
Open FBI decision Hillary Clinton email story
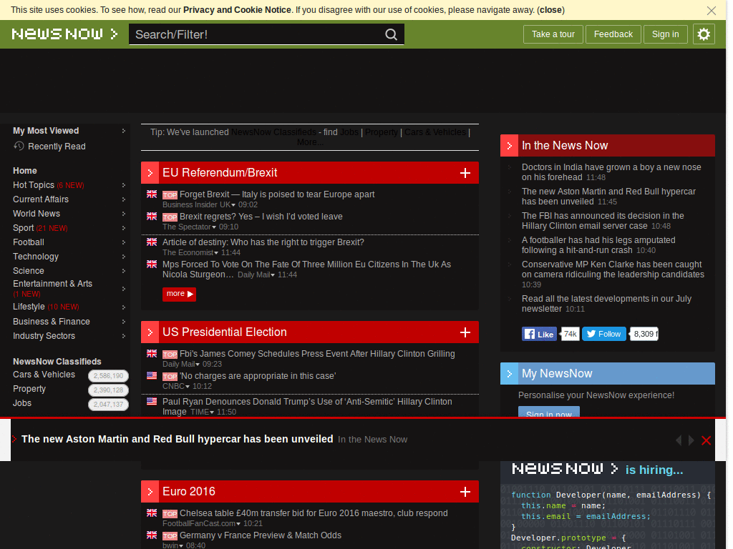coord(603,221)
